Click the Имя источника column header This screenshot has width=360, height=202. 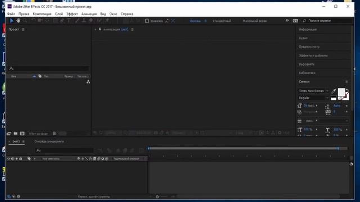tap(51, 159)
